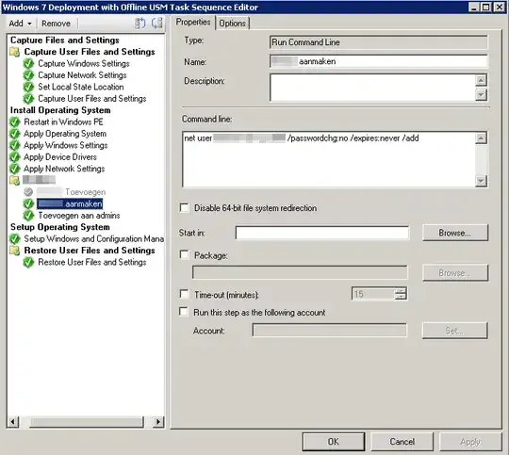This screenshot has width=509, height=455.
Task: Click Capture Network Settings status icon
Action: coord(28,75)
